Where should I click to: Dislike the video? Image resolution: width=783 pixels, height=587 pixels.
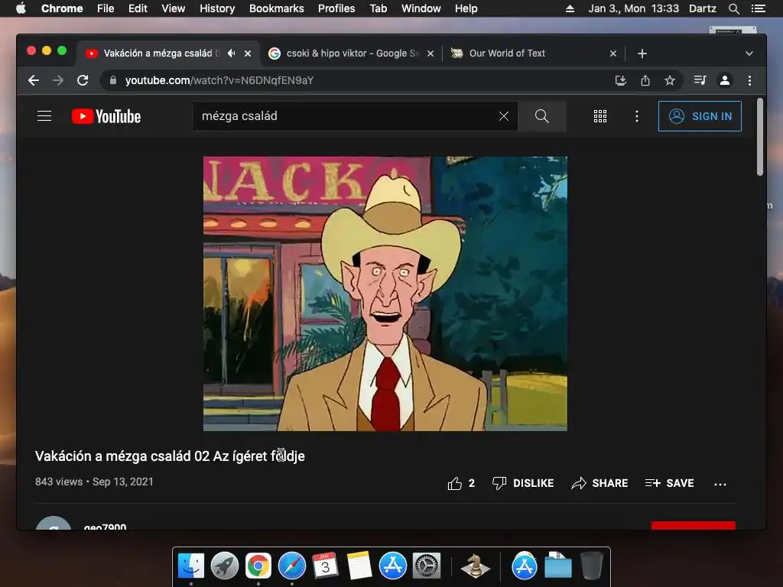coord(523,483)
